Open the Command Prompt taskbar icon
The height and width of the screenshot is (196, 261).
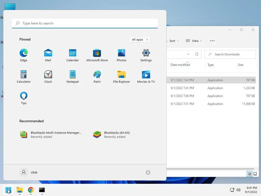(x=42, y=190)
